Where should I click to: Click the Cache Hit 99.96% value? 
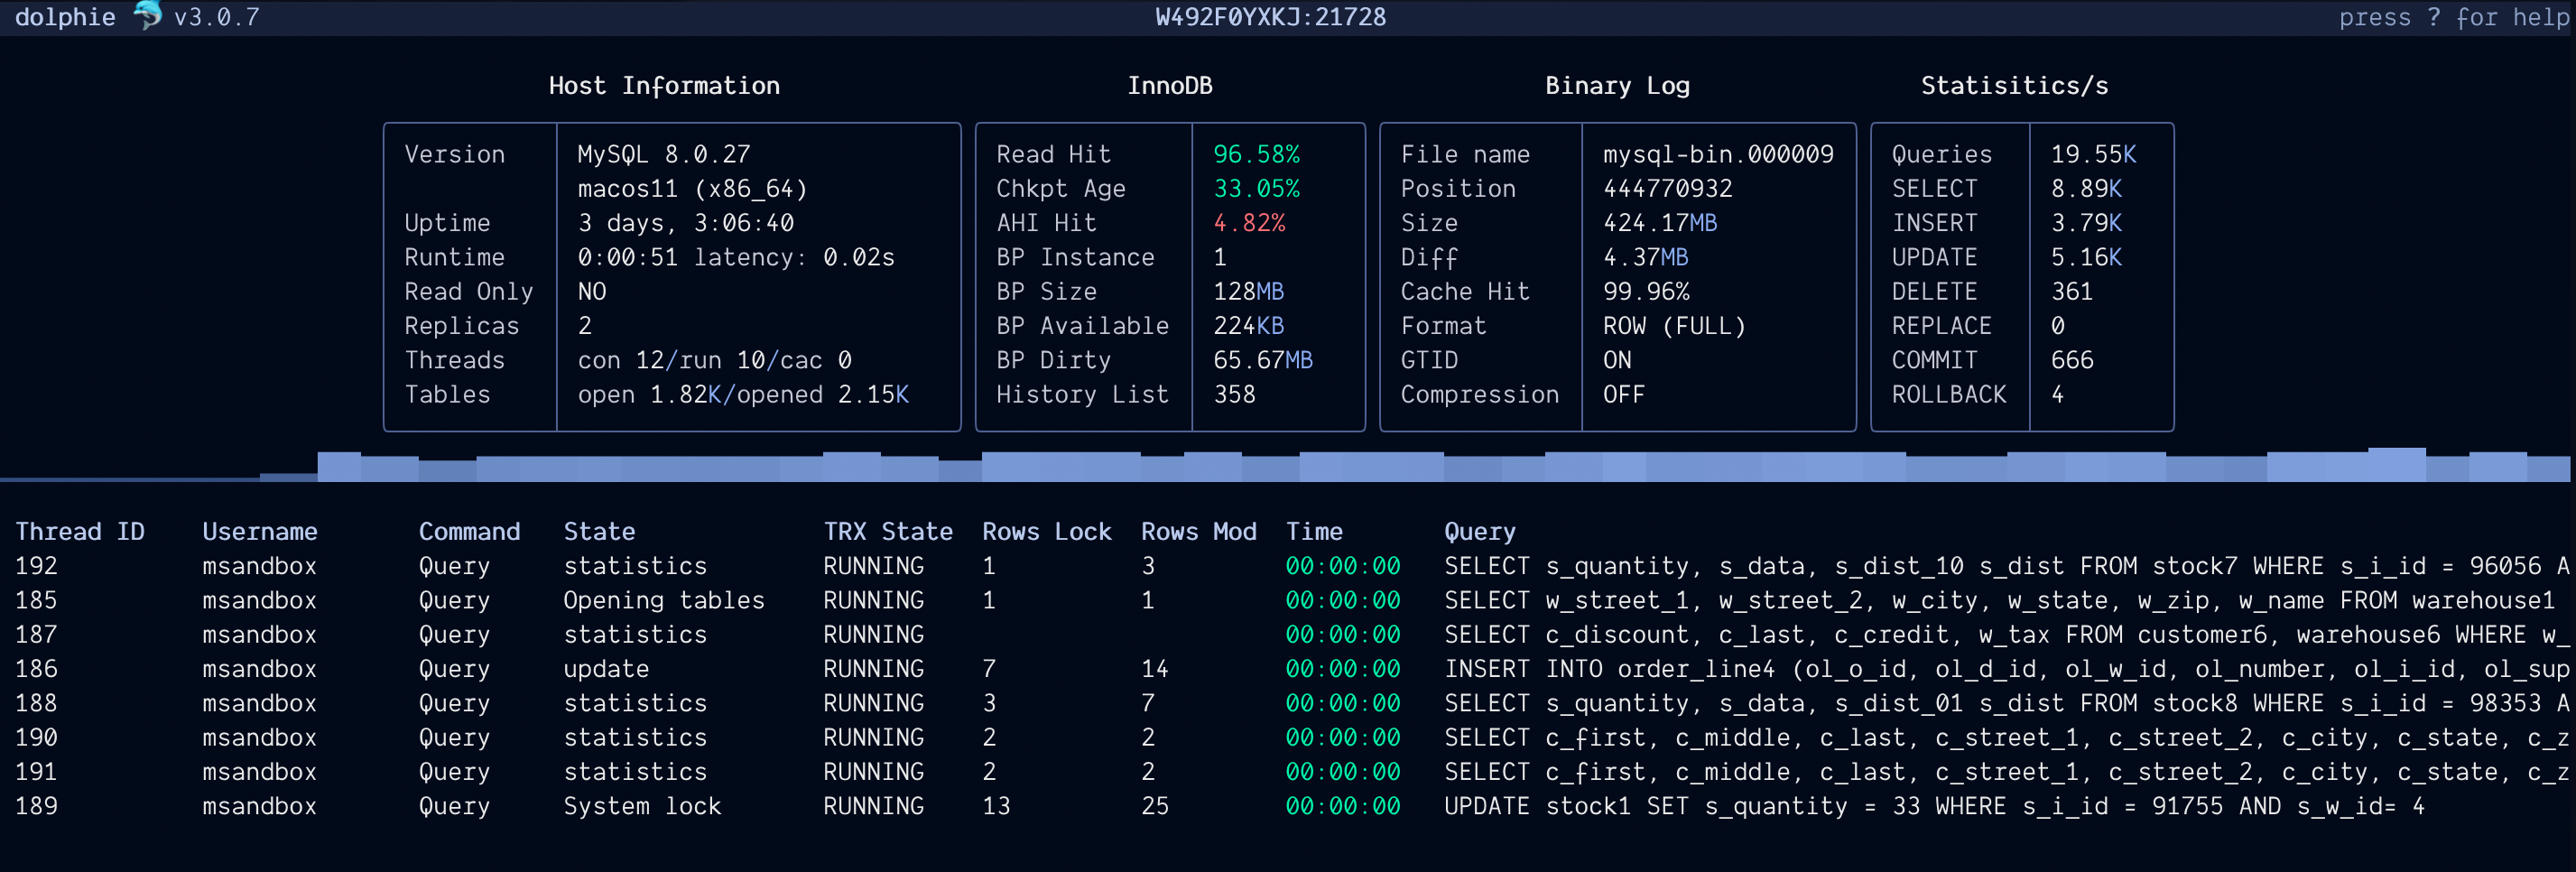[1646, 291]
